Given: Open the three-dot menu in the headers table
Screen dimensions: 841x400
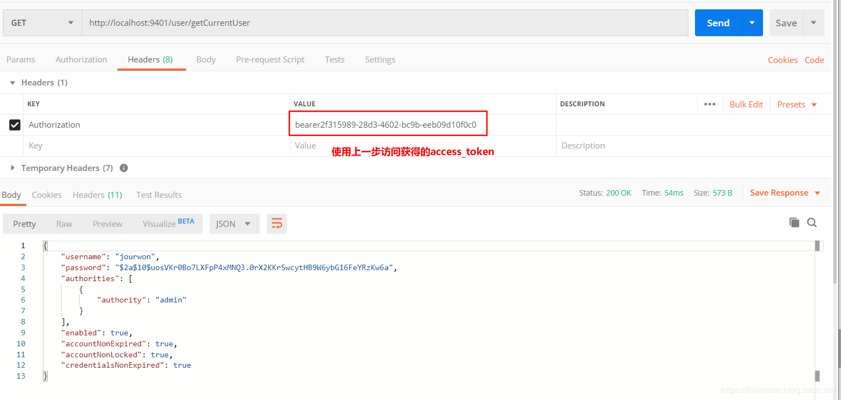Looking at the screenshot, I should pyautogui.click(x=710, y=104).
